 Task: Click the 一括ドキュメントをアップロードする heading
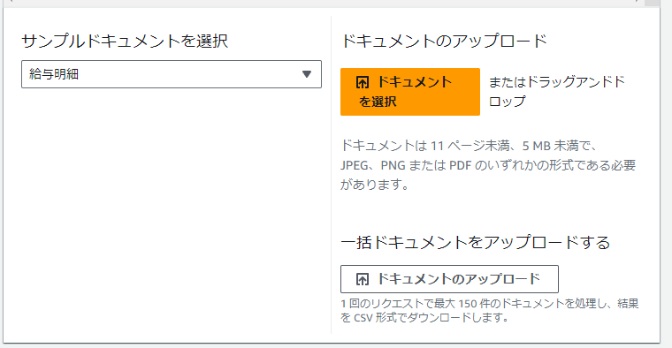coord(476,242)
